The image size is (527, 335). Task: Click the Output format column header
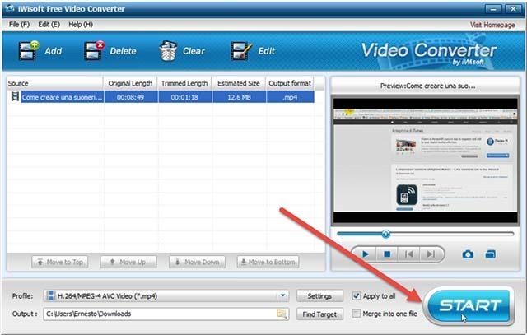(x=290, y=83)
